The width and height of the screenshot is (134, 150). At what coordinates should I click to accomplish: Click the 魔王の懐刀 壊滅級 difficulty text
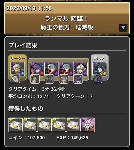tap(67, 28)
